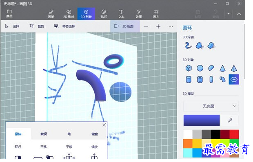Image resolution: width=253 pixels, height=162 pixels.
Task: Switch to the 鼠标 mouse tab
Action: 18,134
